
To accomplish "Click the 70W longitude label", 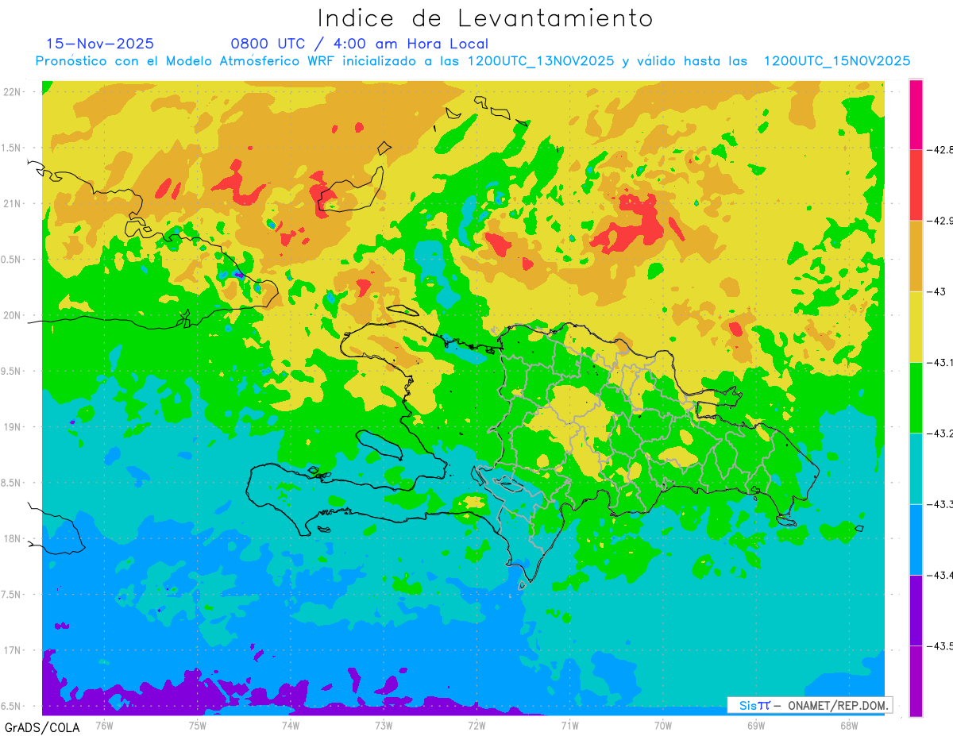I will coord(663,724).
